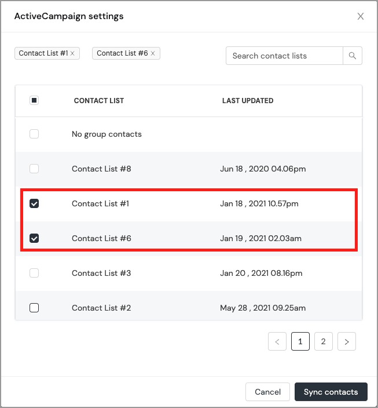Click the Jan 19, 2021 02.03am date
This screenshot has height=408, width=378.
260,238
